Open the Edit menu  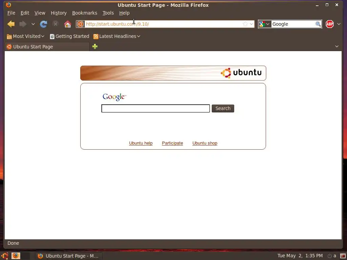[x=25, y=13]
